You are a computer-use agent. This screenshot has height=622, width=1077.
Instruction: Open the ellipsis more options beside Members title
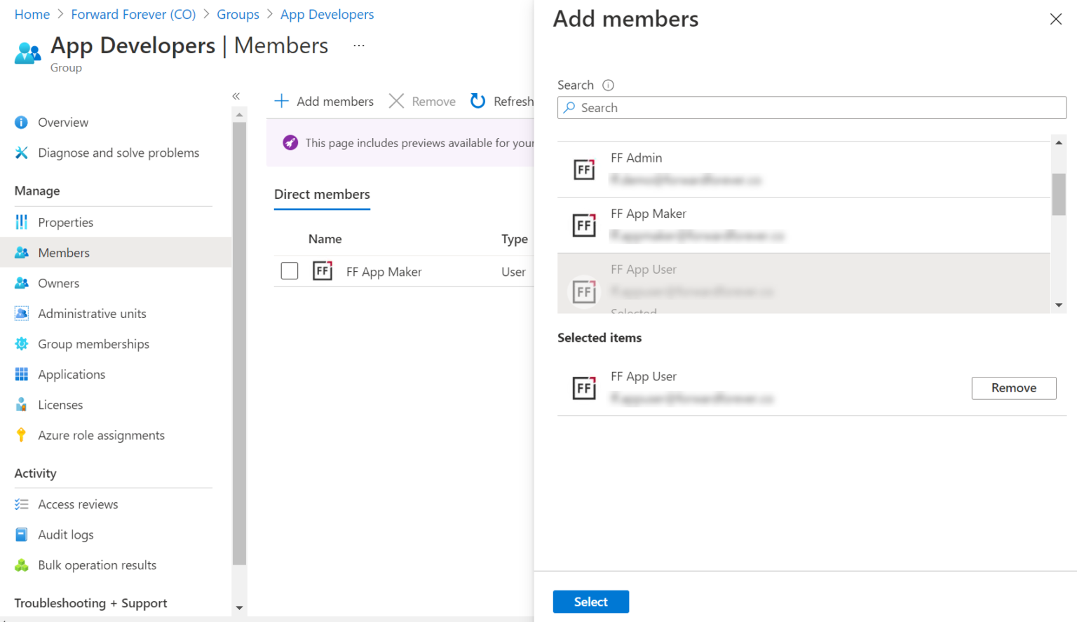(359, 46)
